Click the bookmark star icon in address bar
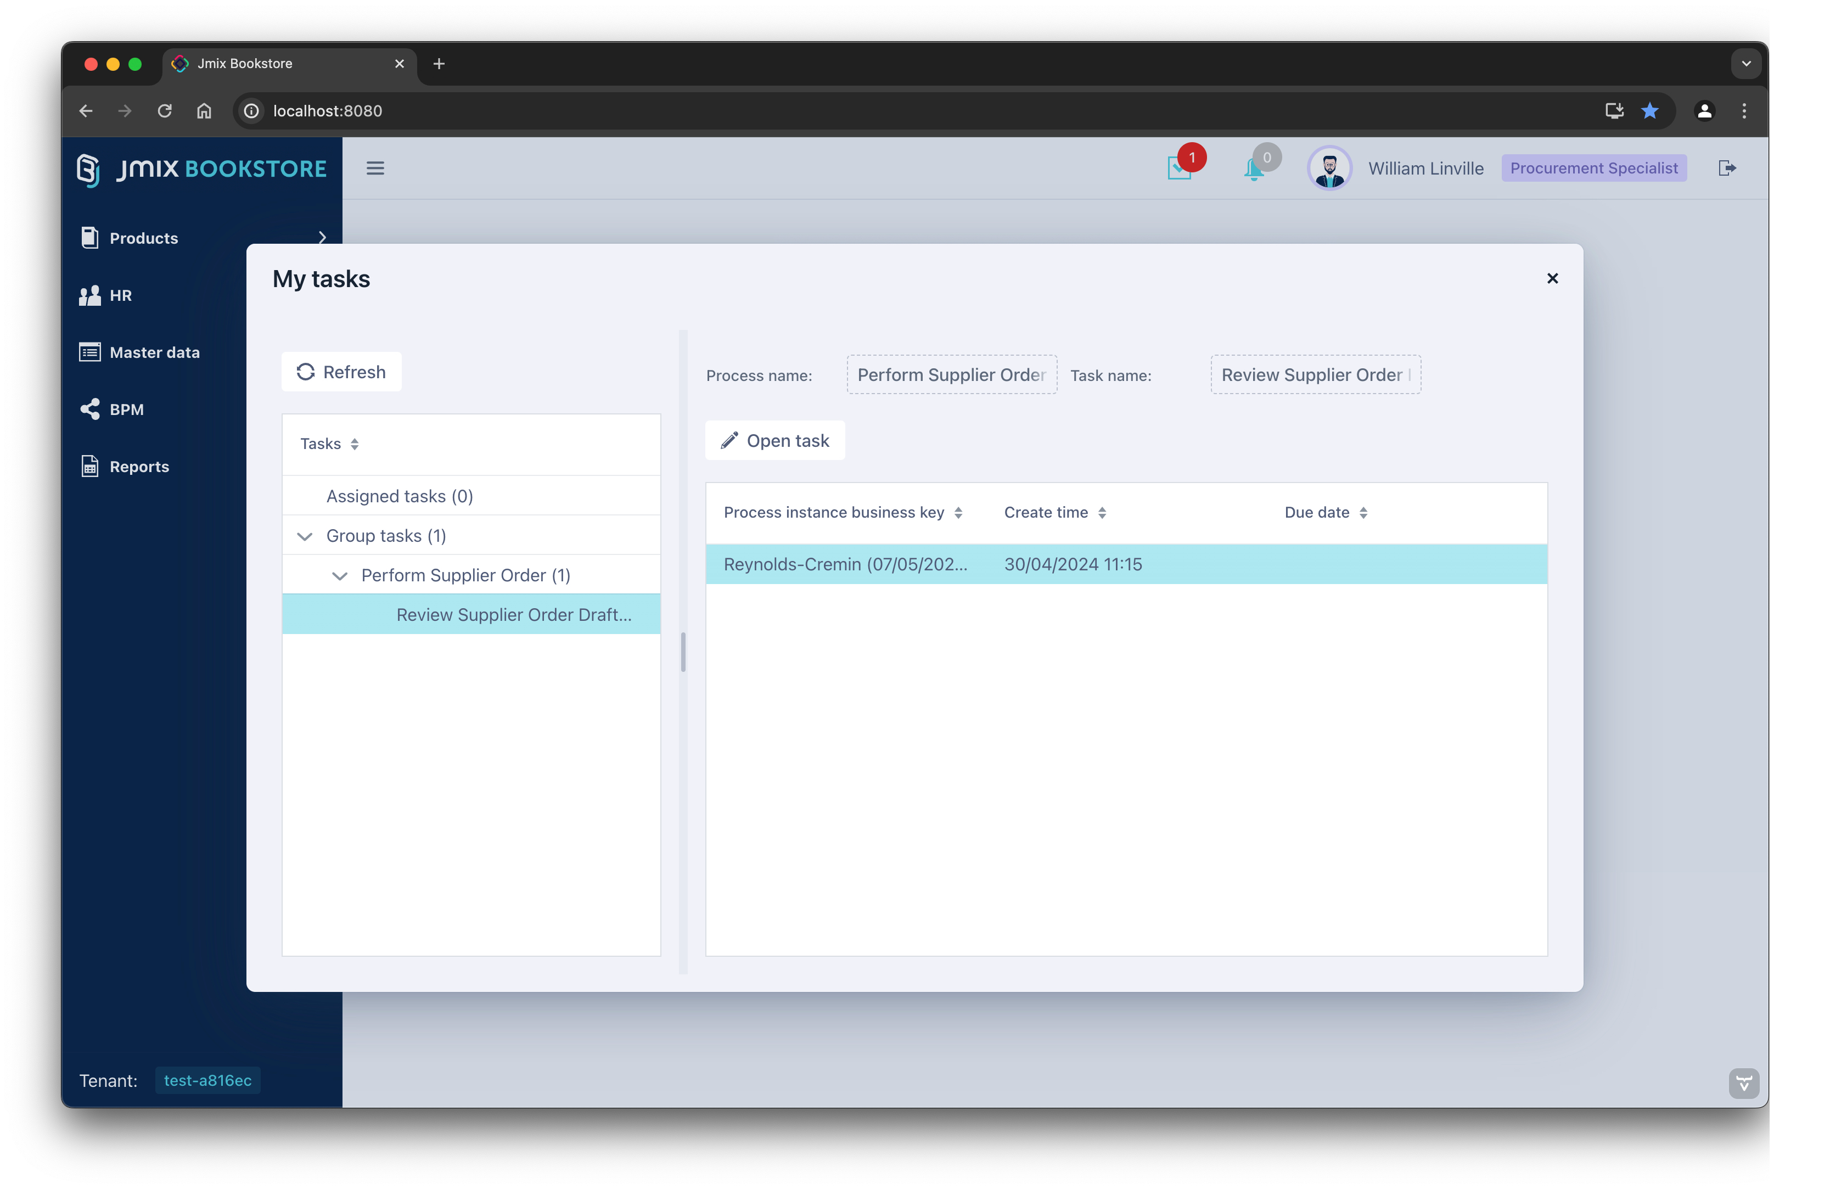This screenshot has height=1189, width=1830. (1650, 111)
